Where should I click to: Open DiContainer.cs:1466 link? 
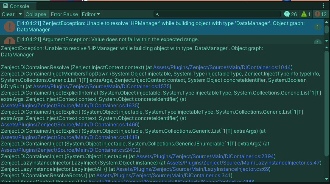click(x=69, y=125)
